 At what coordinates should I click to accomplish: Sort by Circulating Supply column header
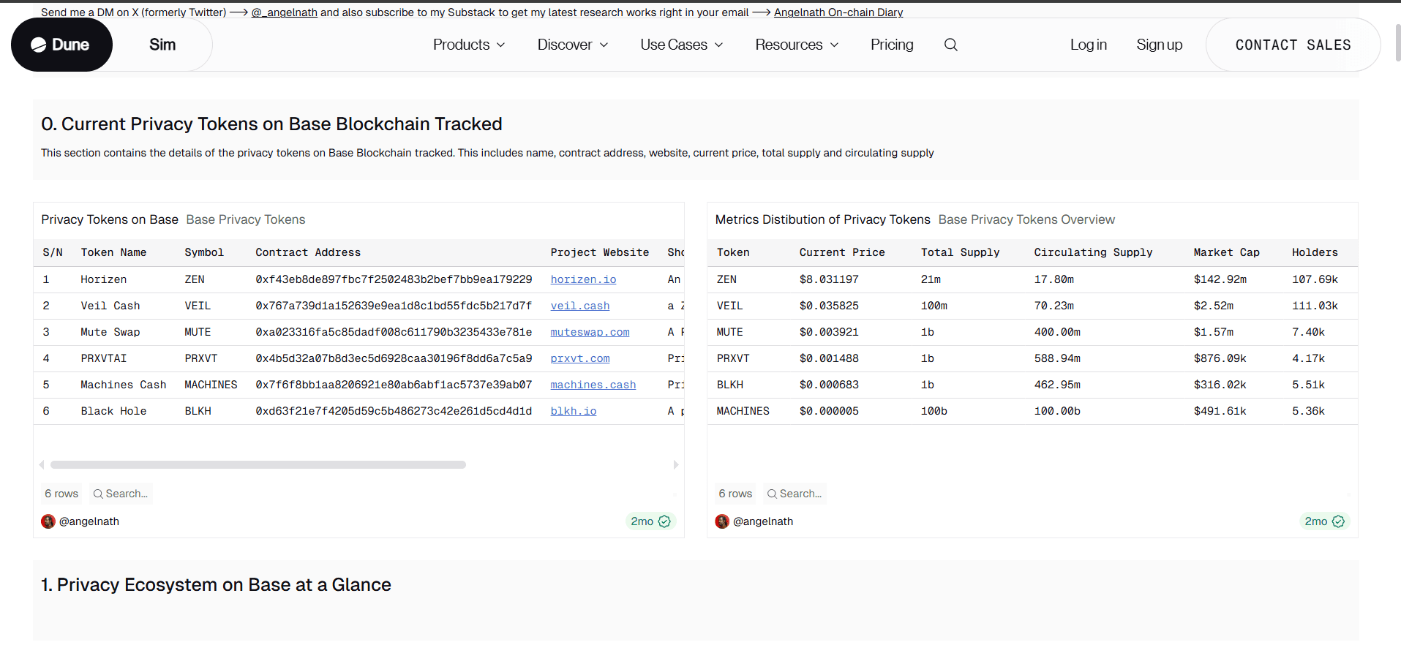click(1093, 252)
